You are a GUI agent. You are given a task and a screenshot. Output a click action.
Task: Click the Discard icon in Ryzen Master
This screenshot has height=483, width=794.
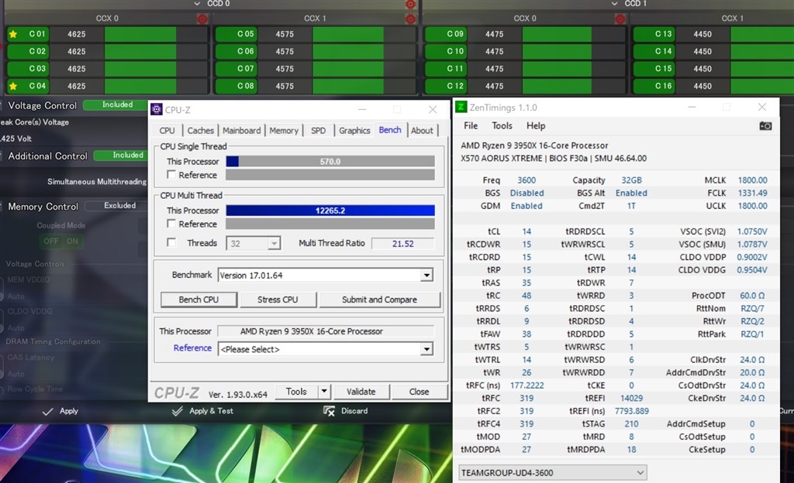(329, 411)
